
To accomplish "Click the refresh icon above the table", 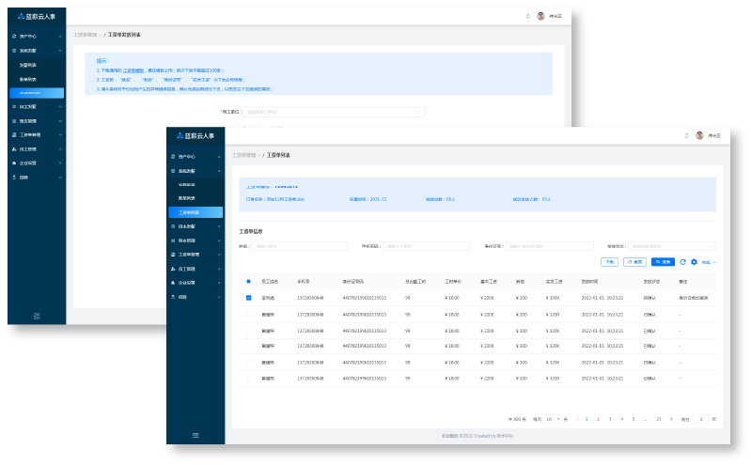I will (682, 262).
